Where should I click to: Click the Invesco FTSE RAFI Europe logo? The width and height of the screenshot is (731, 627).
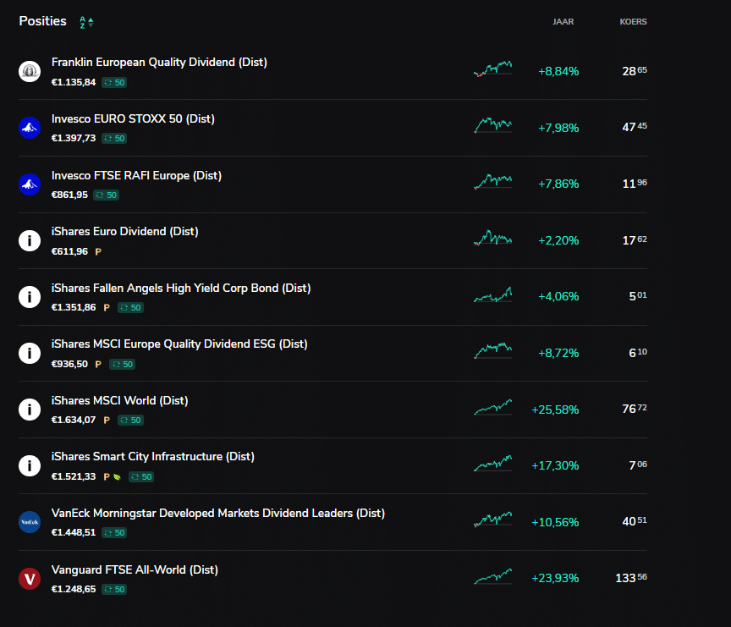(30, 184)
